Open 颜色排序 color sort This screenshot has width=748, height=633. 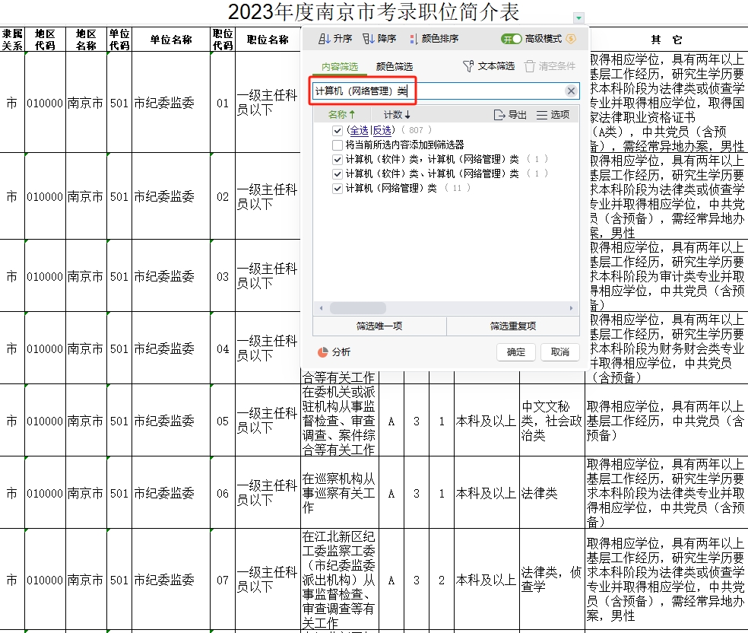tap(433, 39)
